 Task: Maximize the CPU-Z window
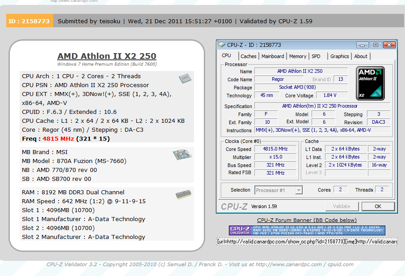click(376, 45)
